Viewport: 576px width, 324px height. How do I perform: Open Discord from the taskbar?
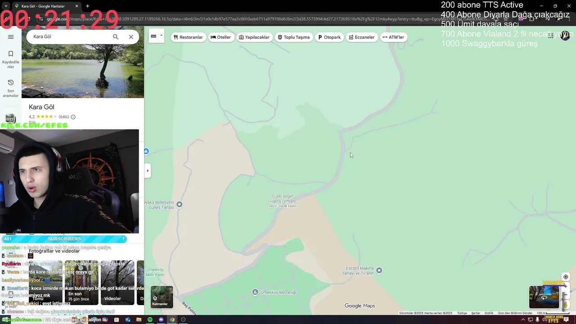161,319
